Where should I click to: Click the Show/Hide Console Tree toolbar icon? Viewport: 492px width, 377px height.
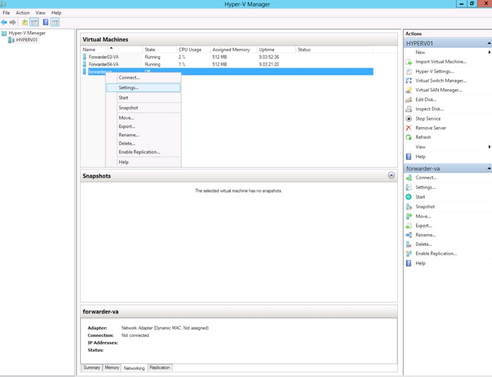pos(34,22)
